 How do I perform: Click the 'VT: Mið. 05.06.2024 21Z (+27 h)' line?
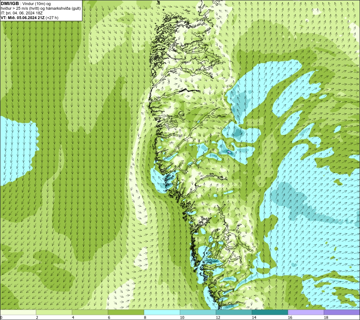click(x=30, y=18)
